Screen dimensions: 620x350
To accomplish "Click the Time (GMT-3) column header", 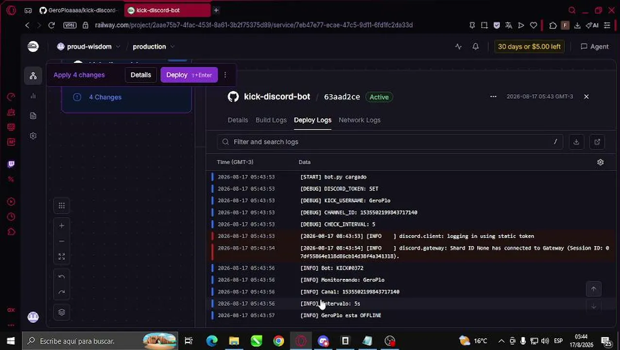I will [235, 162].
